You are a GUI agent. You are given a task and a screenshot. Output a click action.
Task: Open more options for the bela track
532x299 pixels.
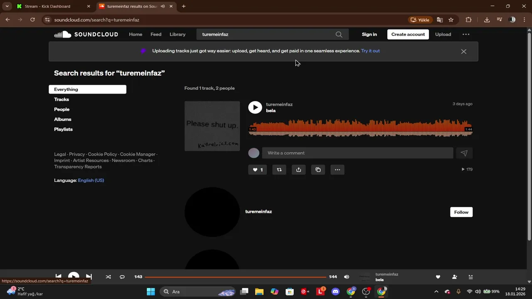point(337,169)
